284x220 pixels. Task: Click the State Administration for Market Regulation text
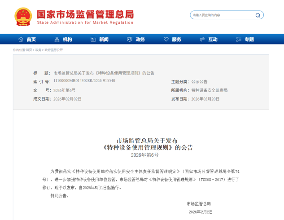85,22
